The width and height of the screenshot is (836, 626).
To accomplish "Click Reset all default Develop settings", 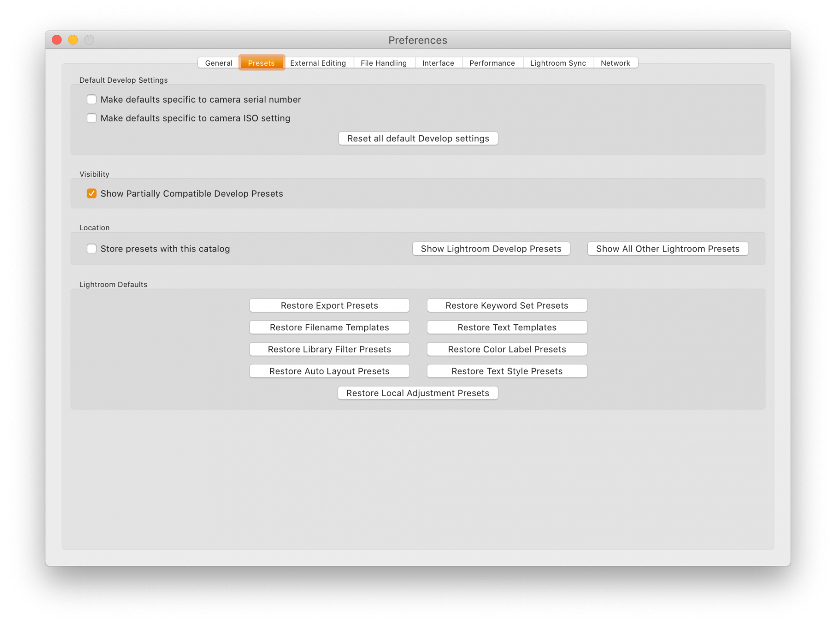I will coord(418,138).
